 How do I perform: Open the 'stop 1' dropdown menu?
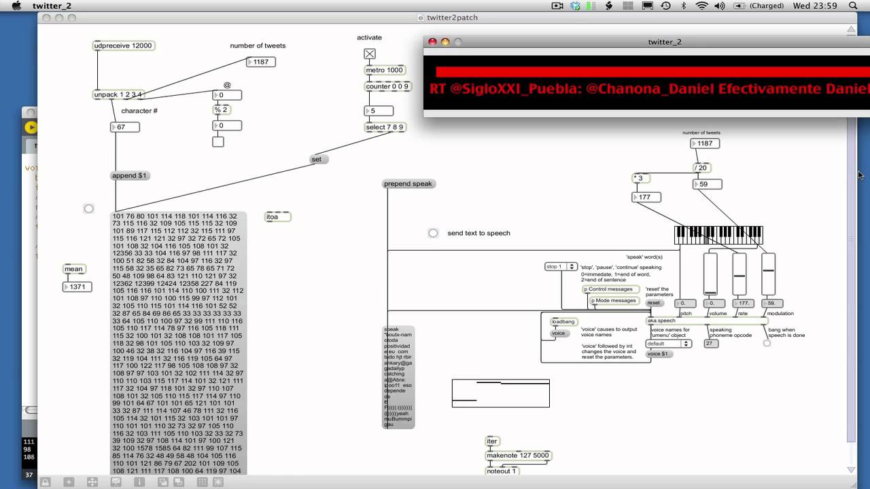(561, 267)
